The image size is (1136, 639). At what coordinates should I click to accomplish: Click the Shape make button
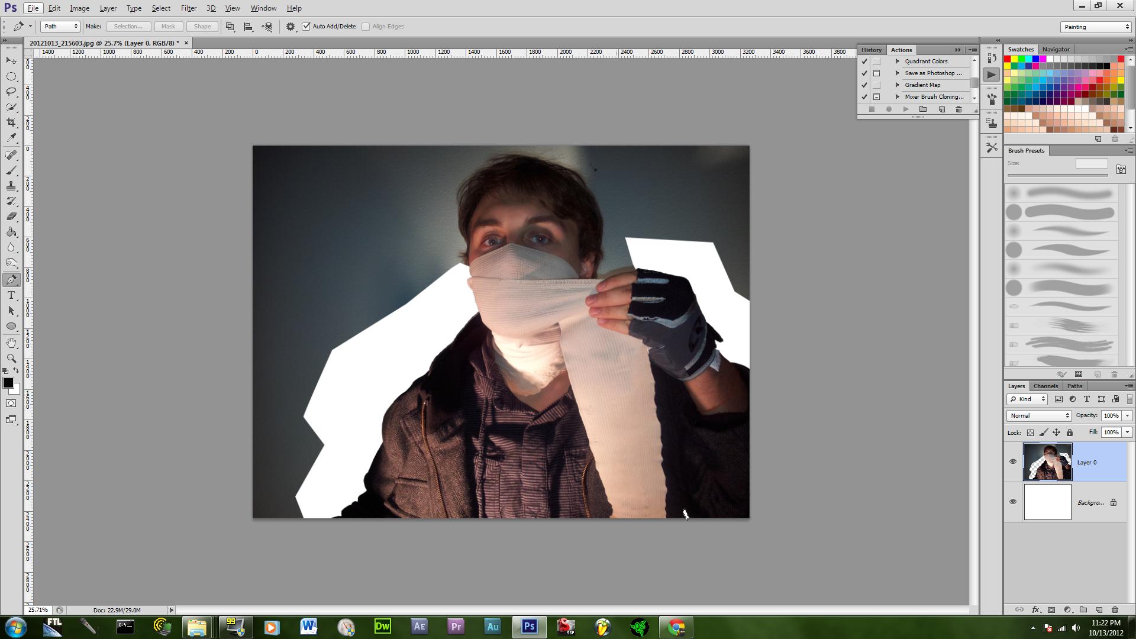(202, 27)
